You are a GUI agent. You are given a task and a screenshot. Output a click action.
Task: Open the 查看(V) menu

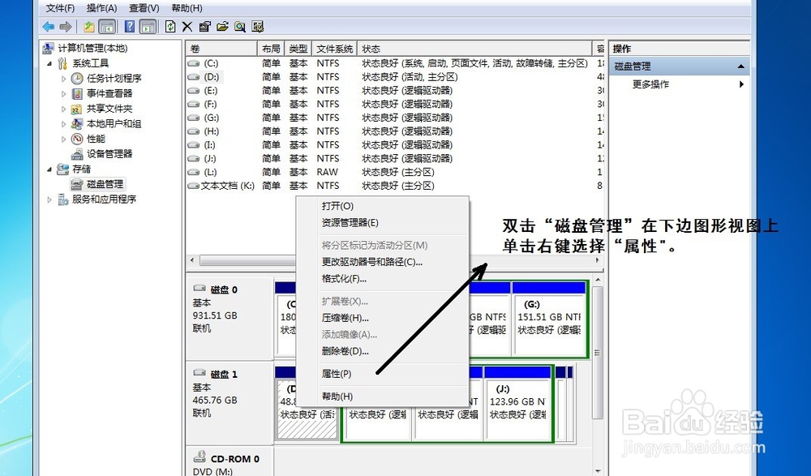(142, 7)
